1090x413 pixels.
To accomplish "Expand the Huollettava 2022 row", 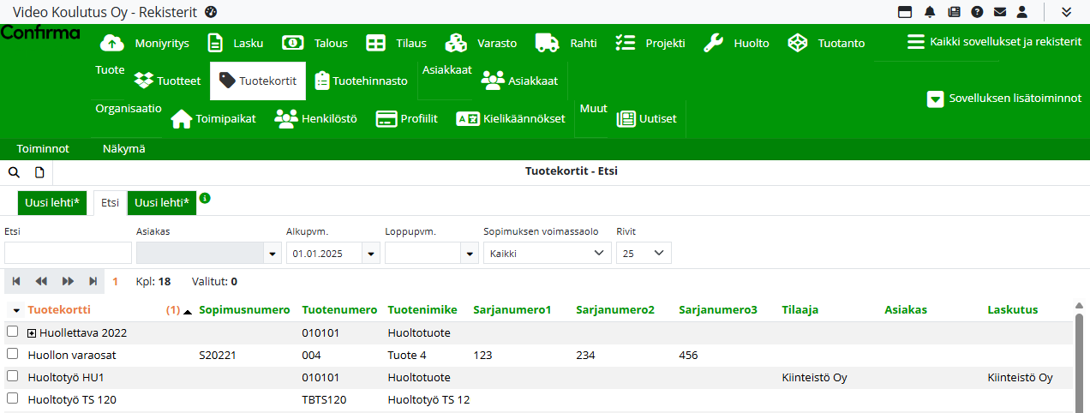I will pos(33,332).
